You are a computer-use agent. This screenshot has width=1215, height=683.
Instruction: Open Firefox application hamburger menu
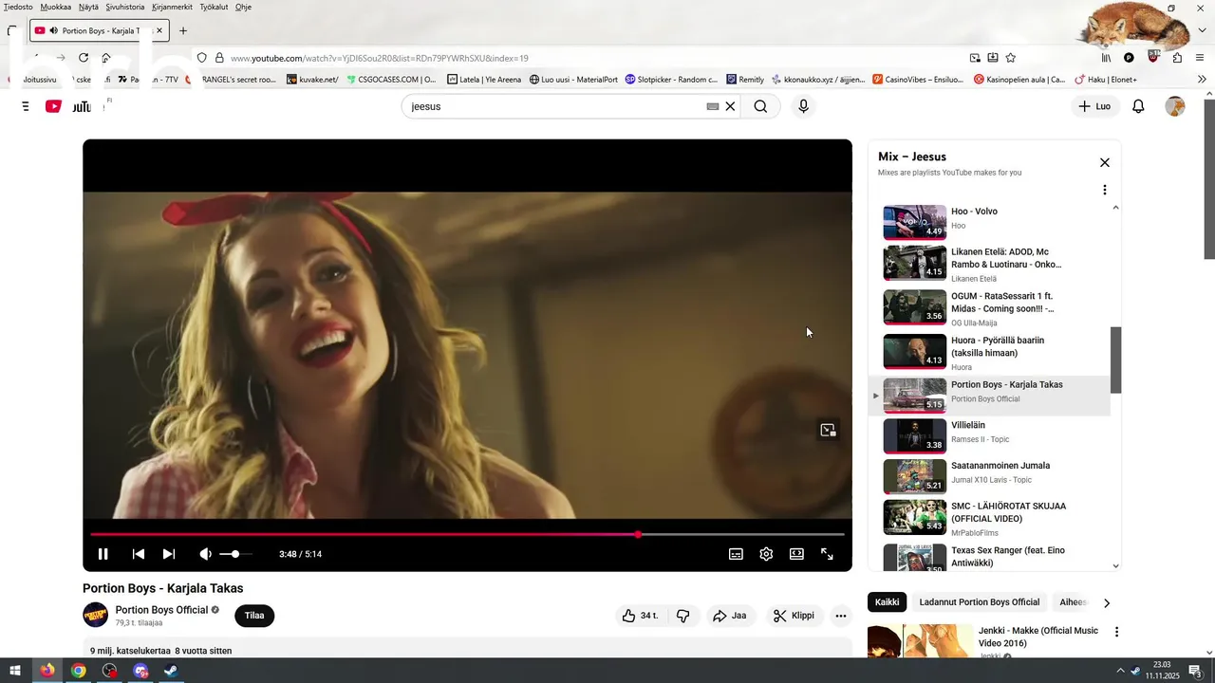click(1201, 58)
